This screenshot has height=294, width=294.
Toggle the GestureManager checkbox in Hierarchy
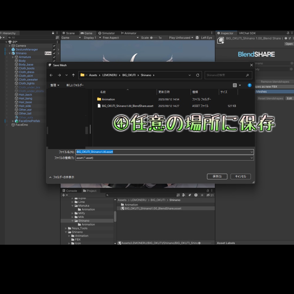tap(54, 49)
